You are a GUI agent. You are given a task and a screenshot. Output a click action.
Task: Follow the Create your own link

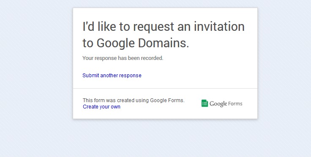101,107
